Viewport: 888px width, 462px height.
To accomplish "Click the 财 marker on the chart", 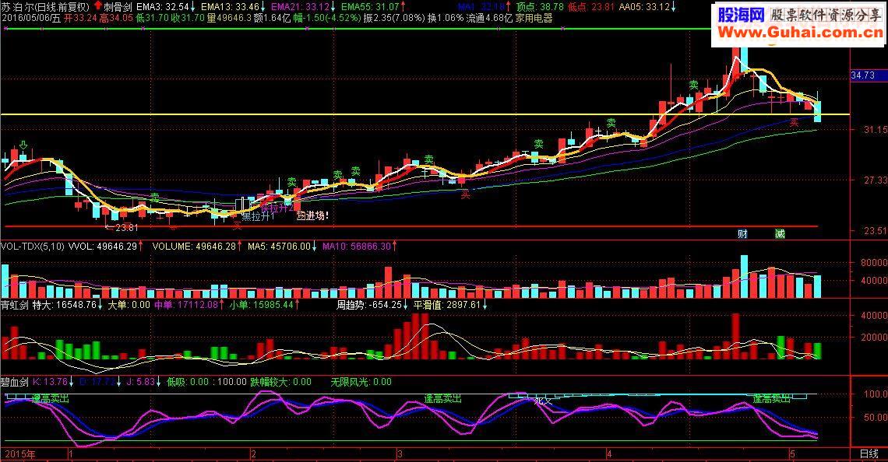I will pyautogui.click(x=742, y=233).
